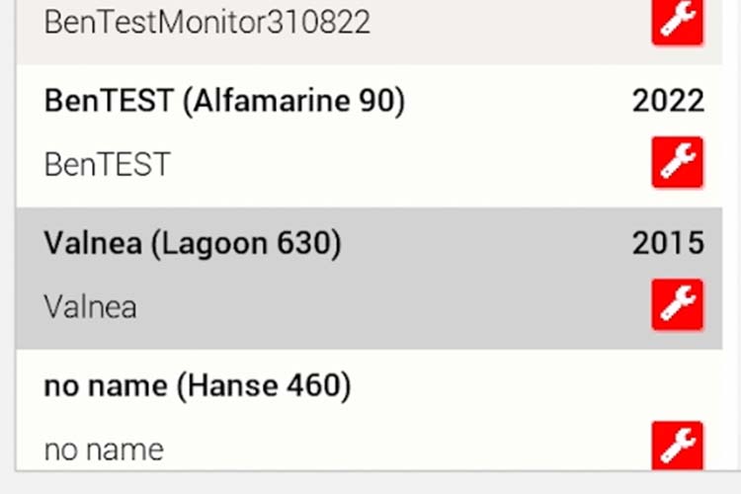The image size is (741, 494).
Task: Select the BenTEST subtitle text
Action: click(x=107, y=164)
